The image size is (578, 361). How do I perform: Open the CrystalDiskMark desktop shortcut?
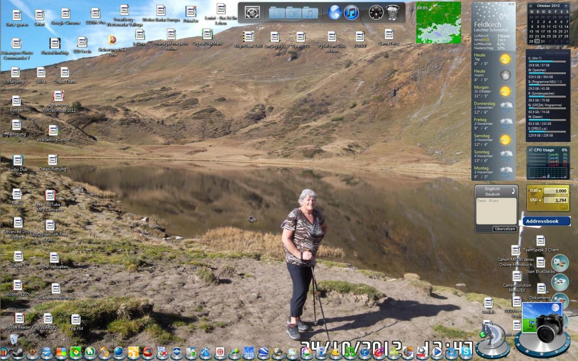pos(207,37)
